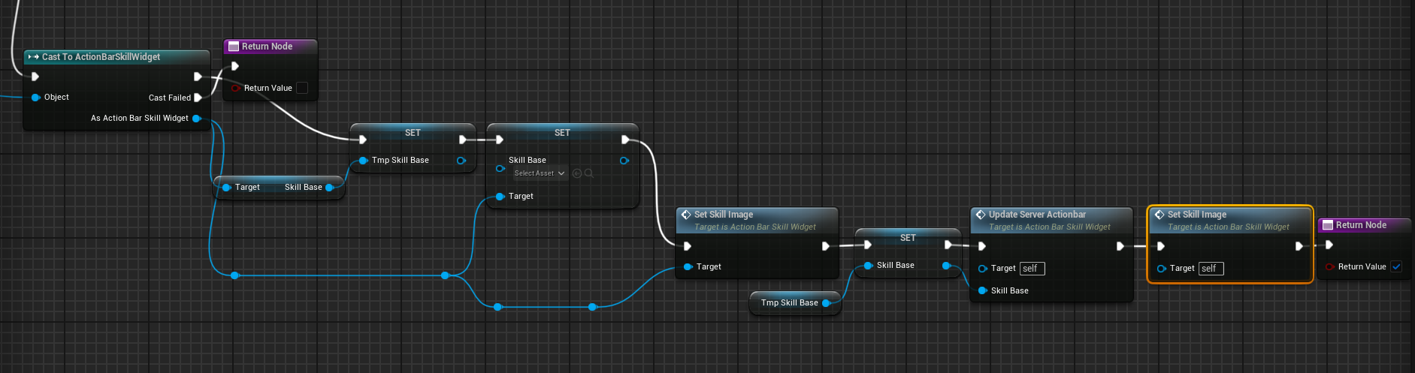Viewport: 1415px width, 373px height.
Task: Click Skill Base pin on Update Server Actionbar
Action: pos(982,291)
